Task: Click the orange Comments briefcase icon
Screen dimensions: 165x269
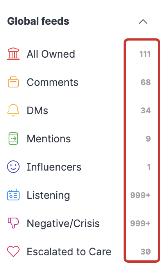Action: pos(13,82)
